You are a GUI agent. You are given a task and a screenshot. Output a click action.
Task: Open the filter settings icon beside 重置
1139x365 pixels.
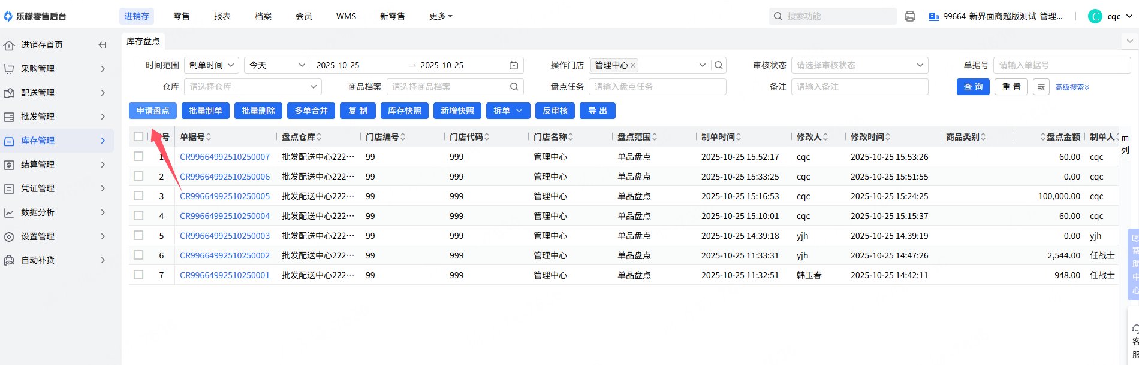click(x=1041, y=87)
